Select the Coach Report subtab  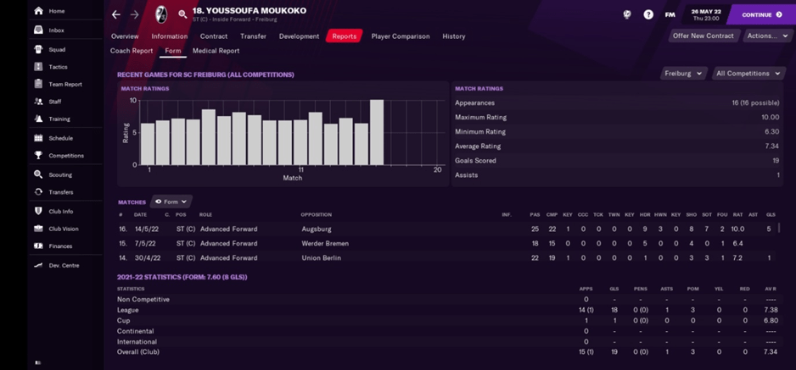(x=132, y=51)
